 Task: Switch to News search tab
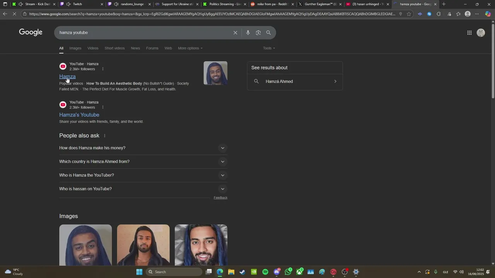(135, 48)
